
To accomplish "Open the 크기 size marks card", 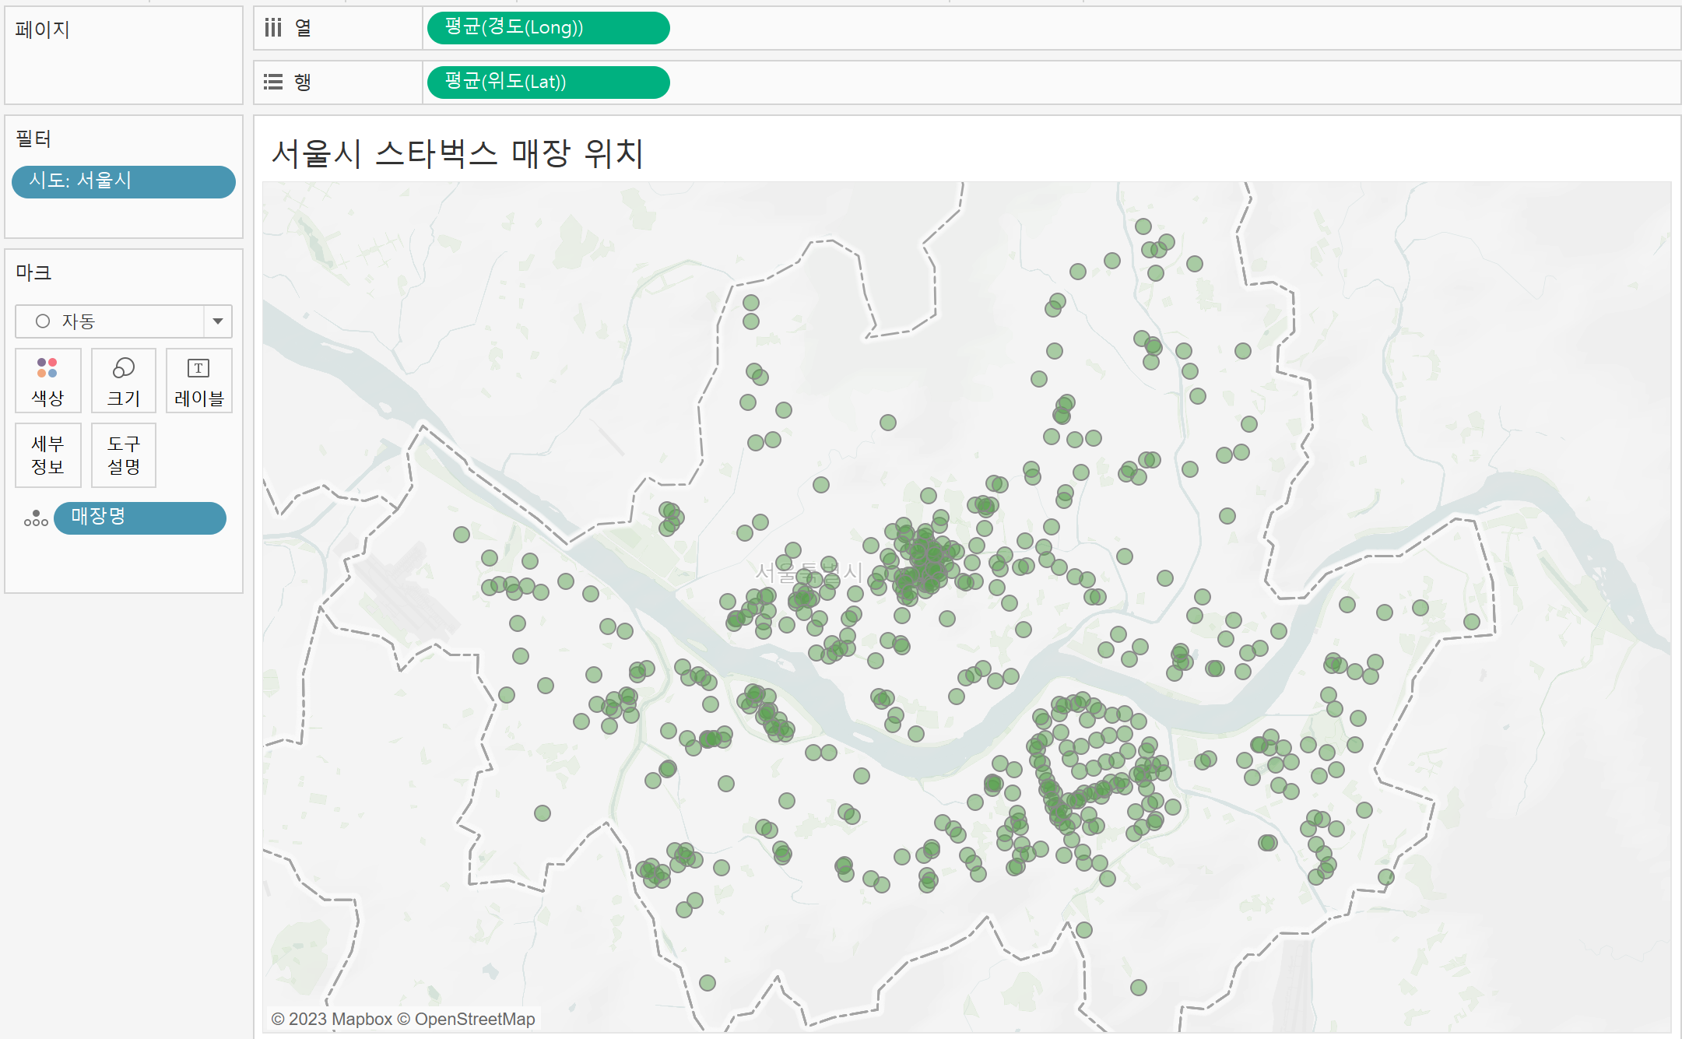I will (x=124, y=381).
